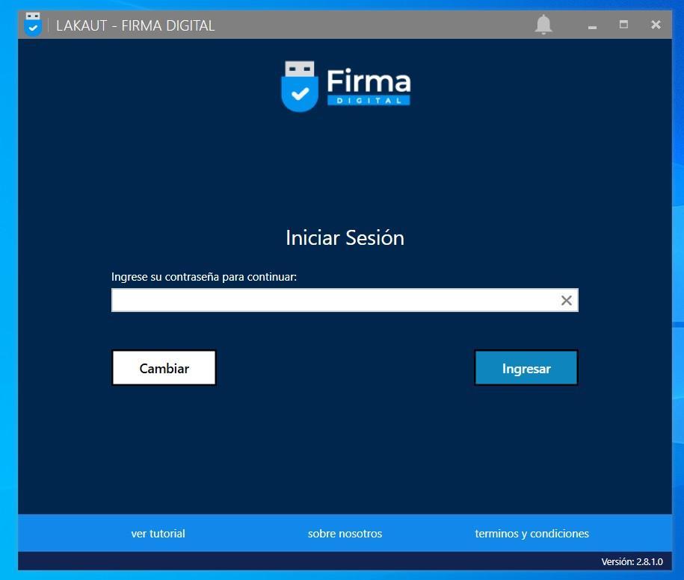Click the Iniciar Sesión heading

click(345, 237)
